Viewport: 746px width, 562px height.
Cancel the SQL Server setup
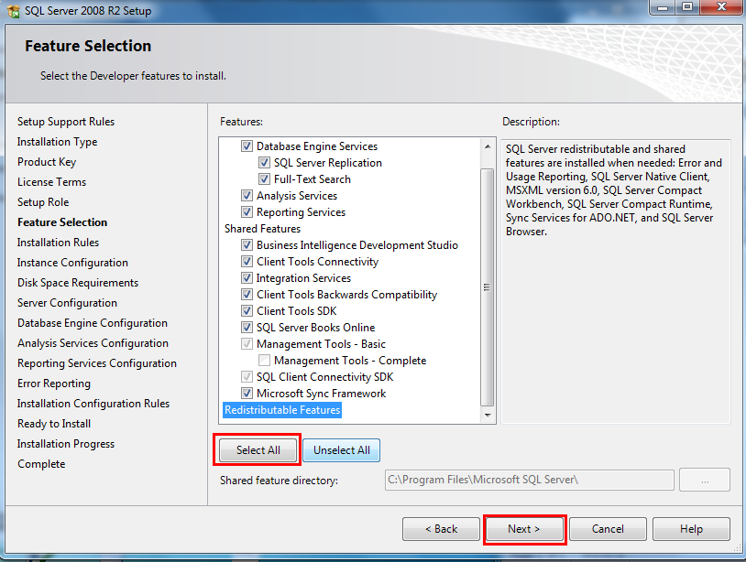click(x=608, y=529)
